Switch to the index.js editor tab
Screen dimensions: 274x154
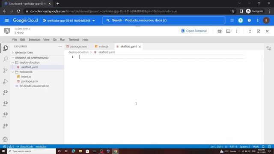pos(104,47)
